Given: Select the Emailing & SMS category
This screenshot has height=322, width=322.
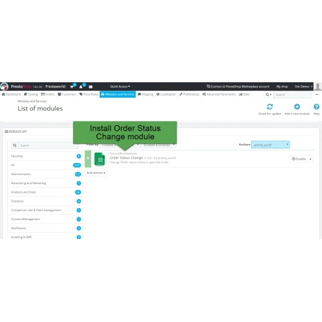Looking at the screenshot, I should [44, 236].
